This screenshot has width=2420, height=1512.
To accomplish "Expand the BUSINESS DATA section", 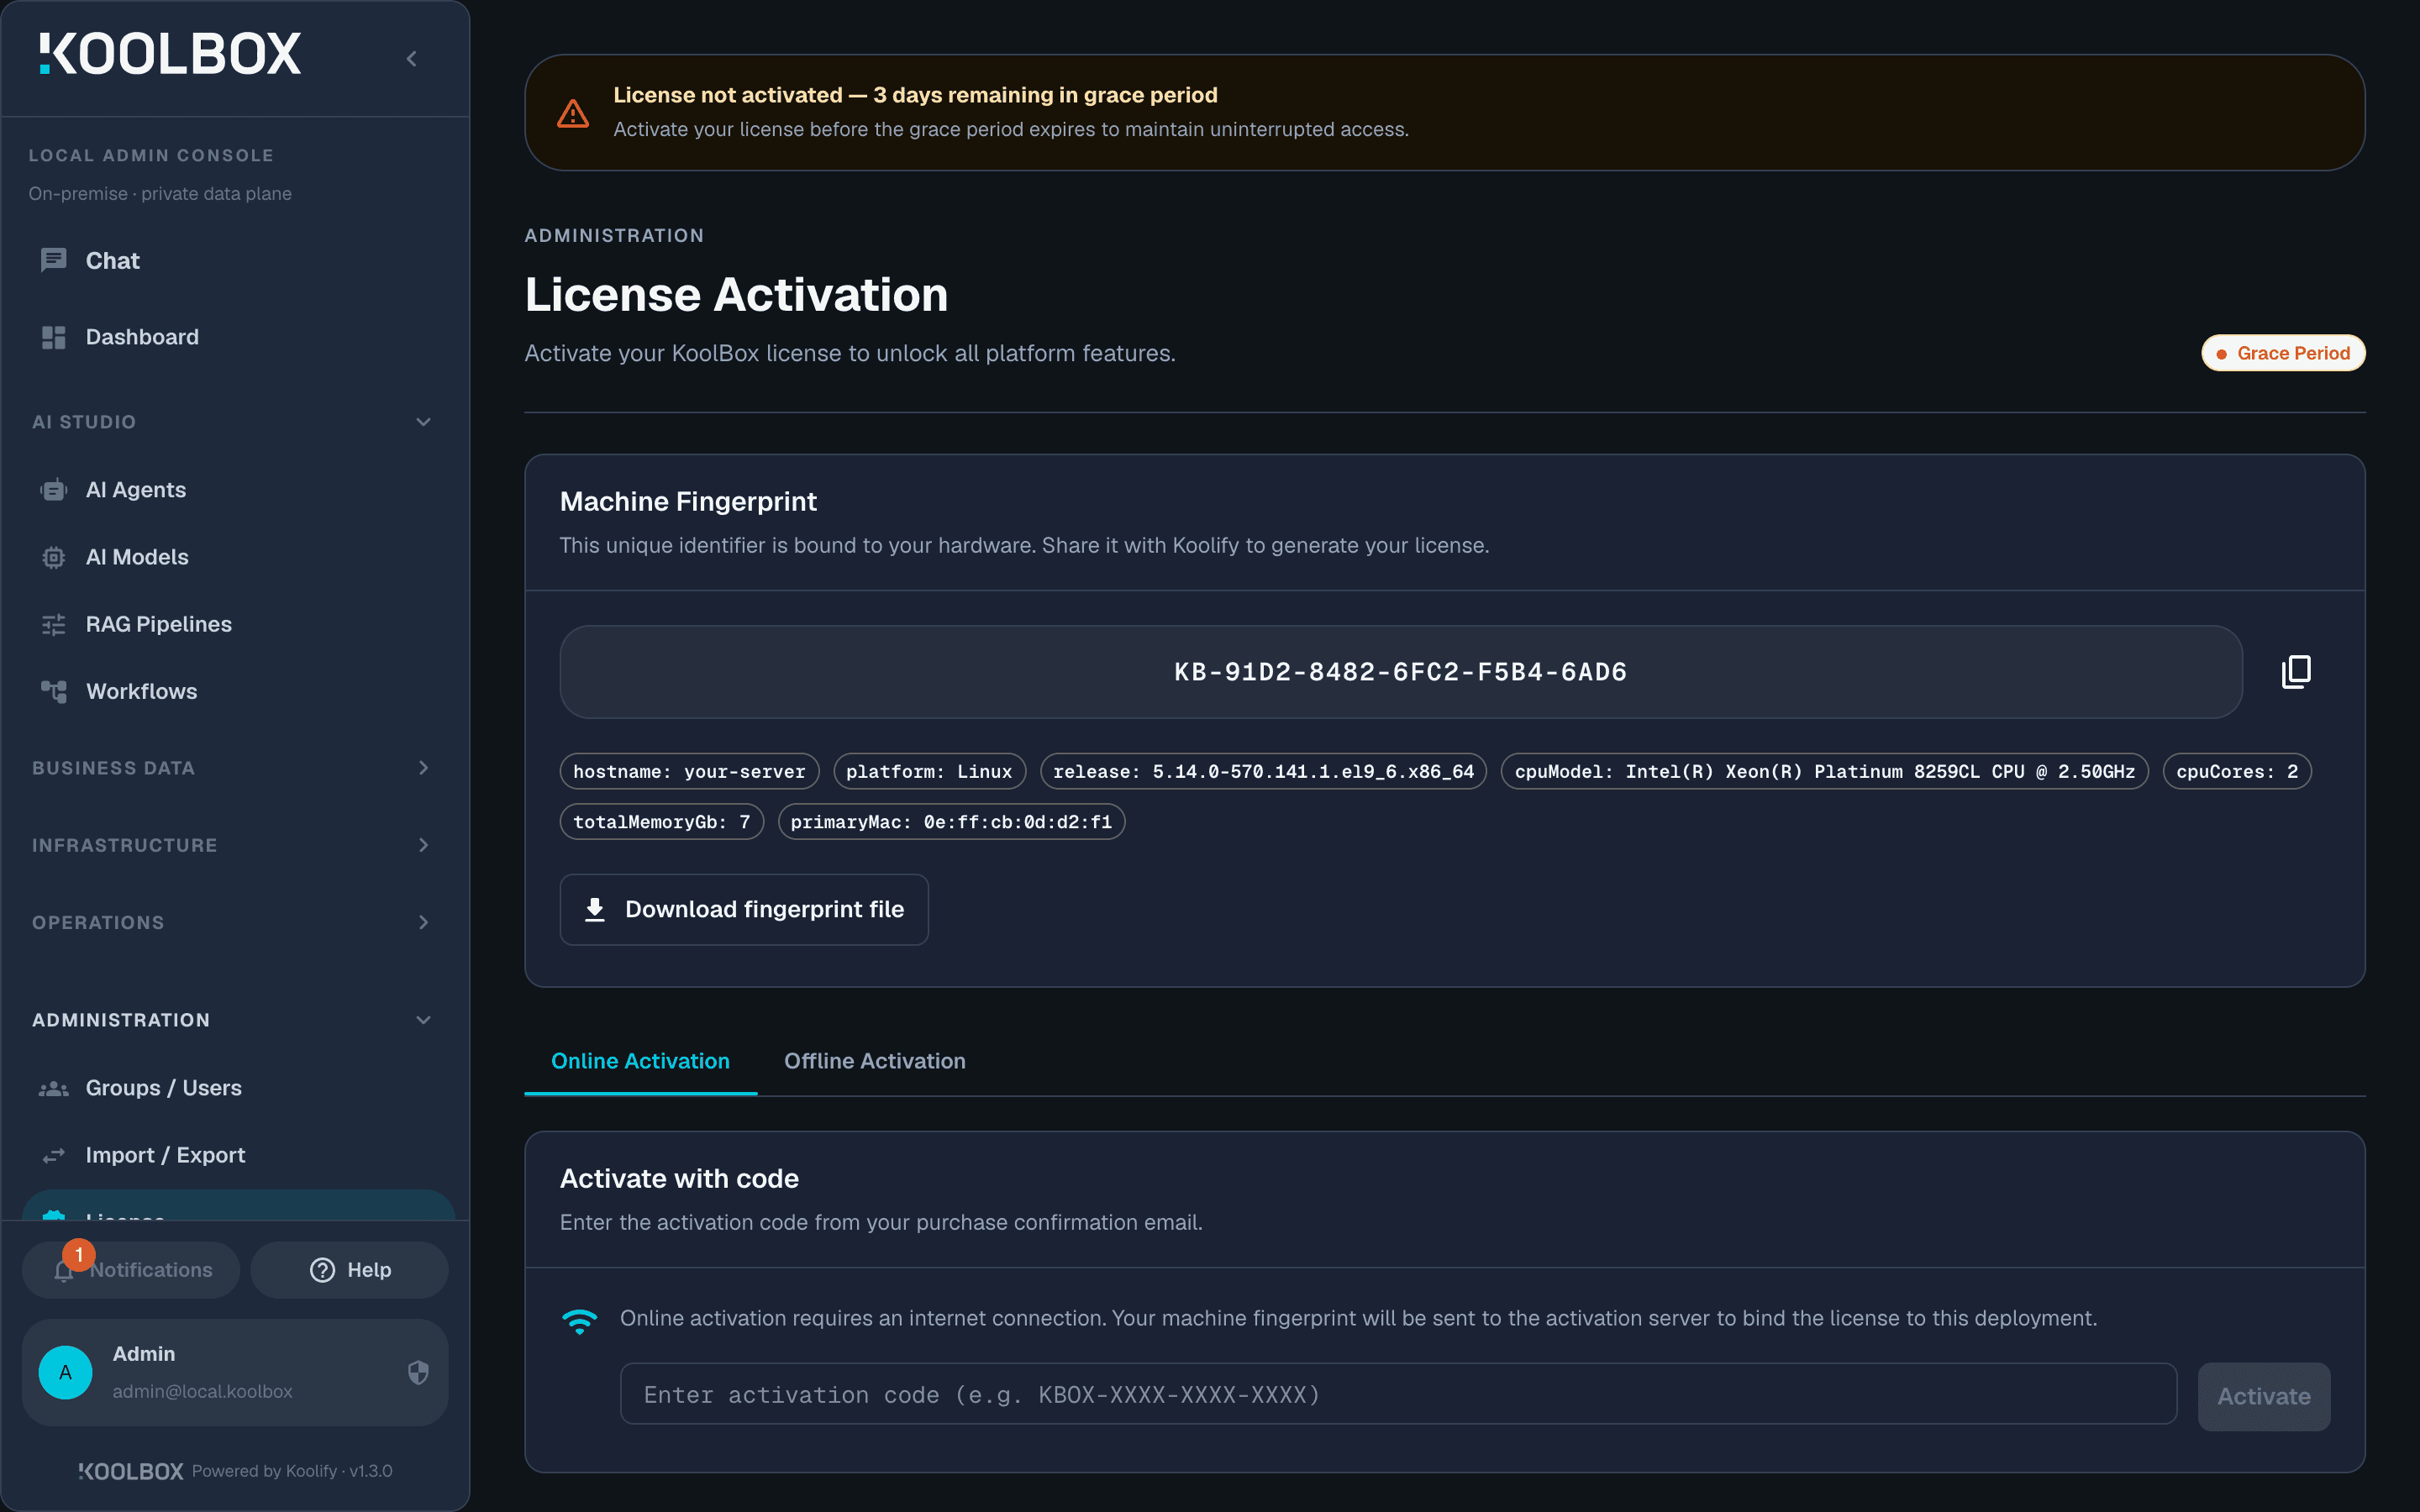I will 423,768.
